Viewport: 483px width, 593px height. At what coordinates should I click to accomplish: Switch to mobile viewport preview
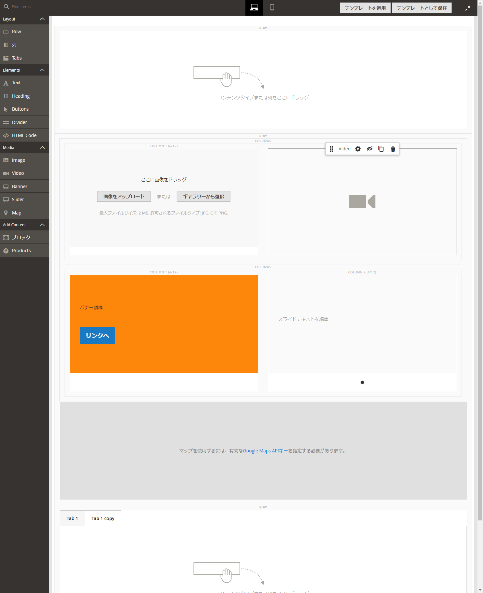coord(272,7)
